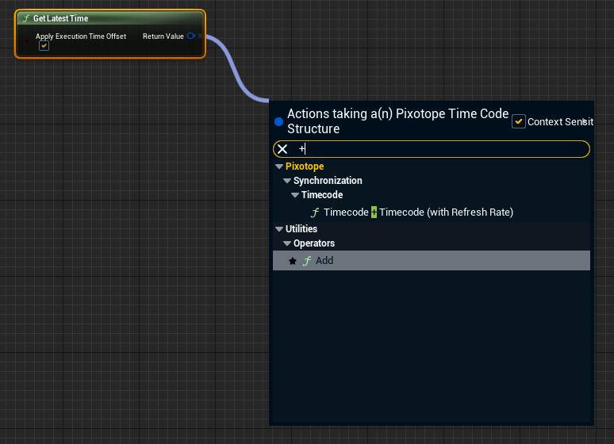
Task: Uncheck Apply Execution Time Offset checkbox
Action: pyautogui.click(x=44, y=46)
